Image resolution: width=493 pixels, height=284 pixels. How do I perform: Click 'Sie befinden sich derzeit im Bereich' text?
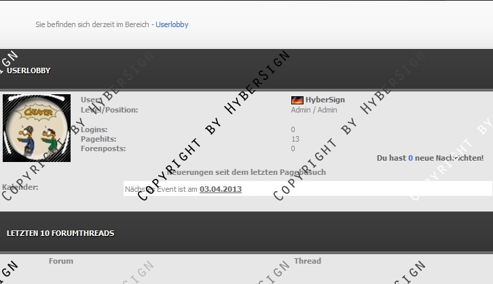click(92, 24)
